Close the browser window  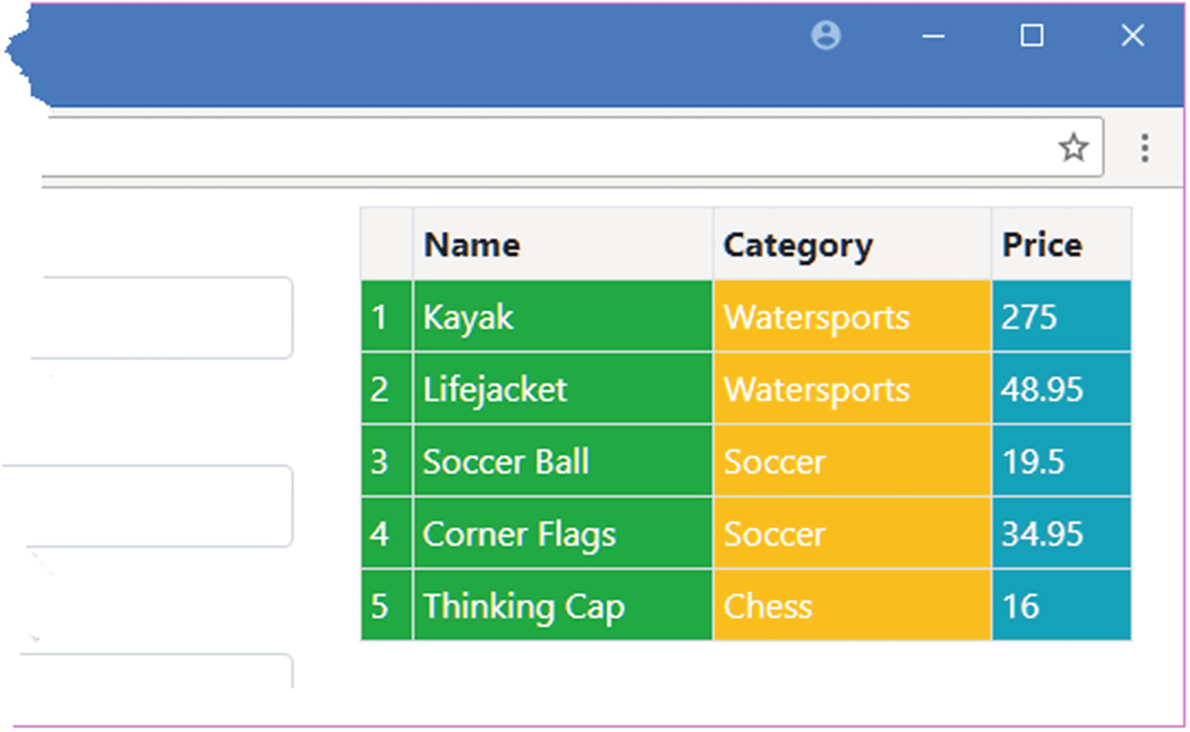(x=1132, y=35)
